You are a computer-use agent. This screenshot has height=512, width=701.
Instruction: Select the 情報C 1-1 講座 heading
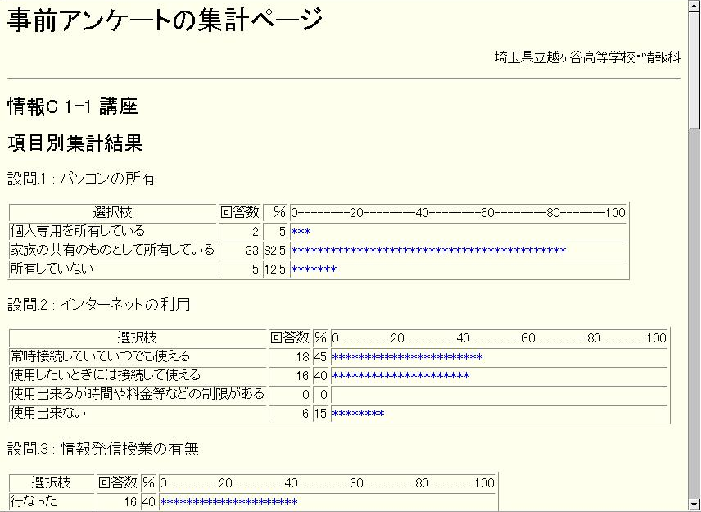point(73,106)
